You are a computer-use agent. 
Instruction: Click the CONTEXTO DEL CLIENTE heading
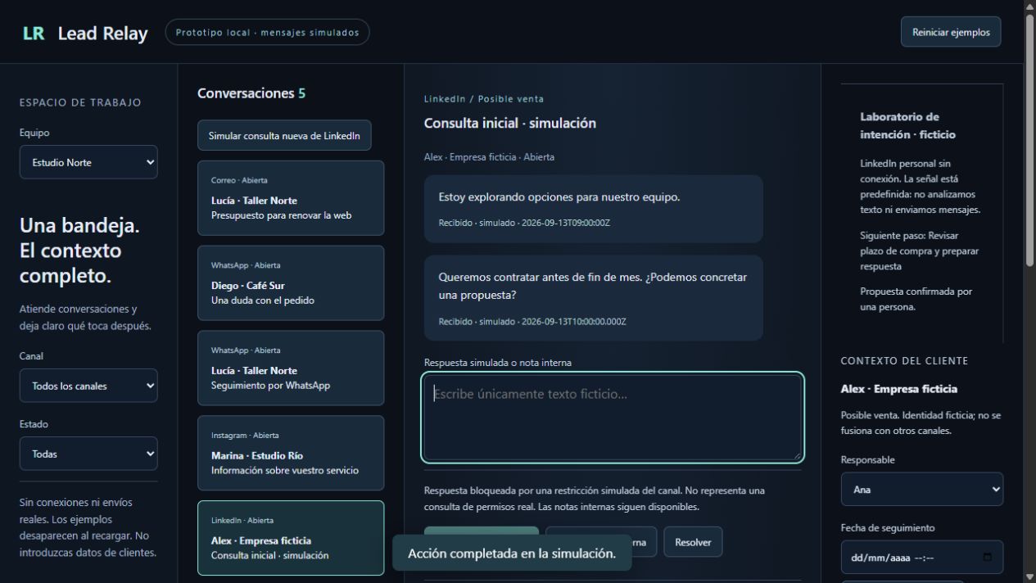point(904,361)
